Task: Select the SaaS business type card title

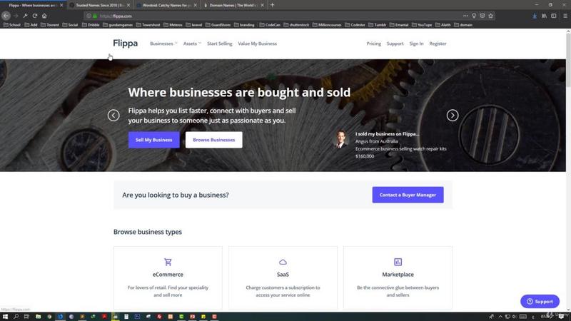Action: point(283,275)
